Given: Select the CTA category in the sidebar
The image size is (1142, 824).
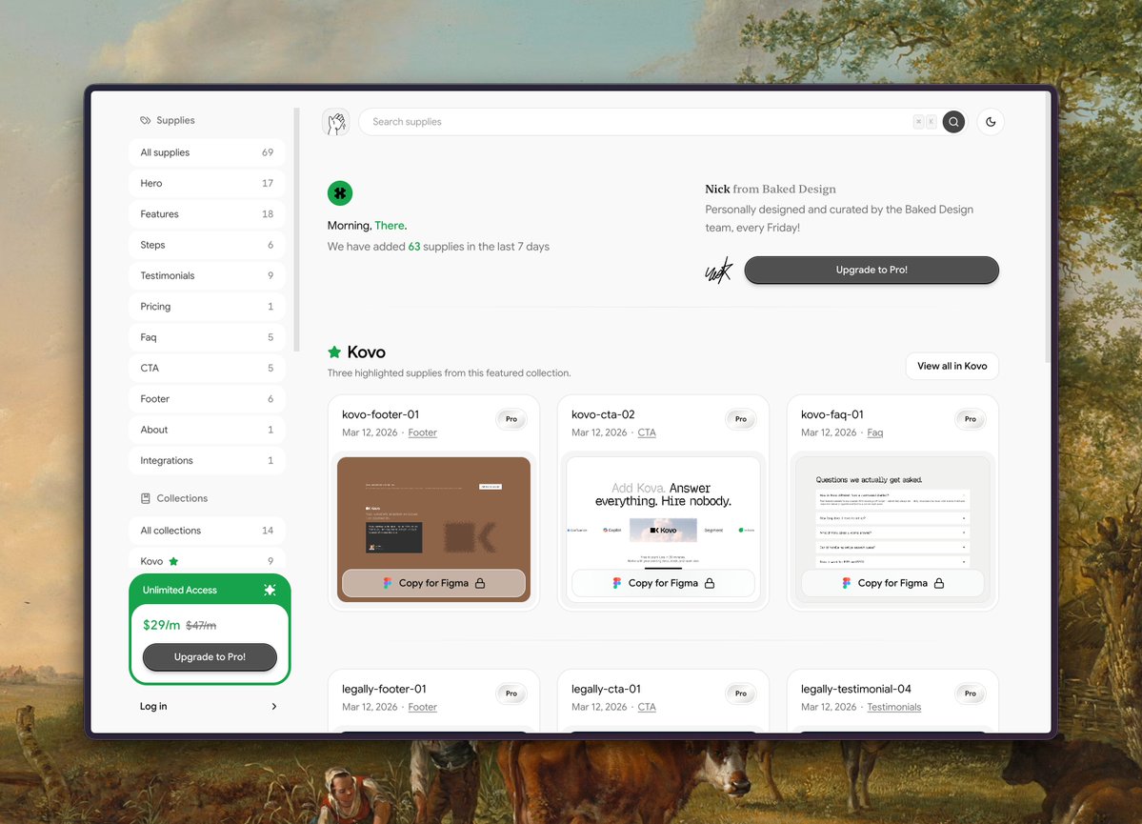Looking at the screenshot, I should pyautogui.click(x=207, y=368).
